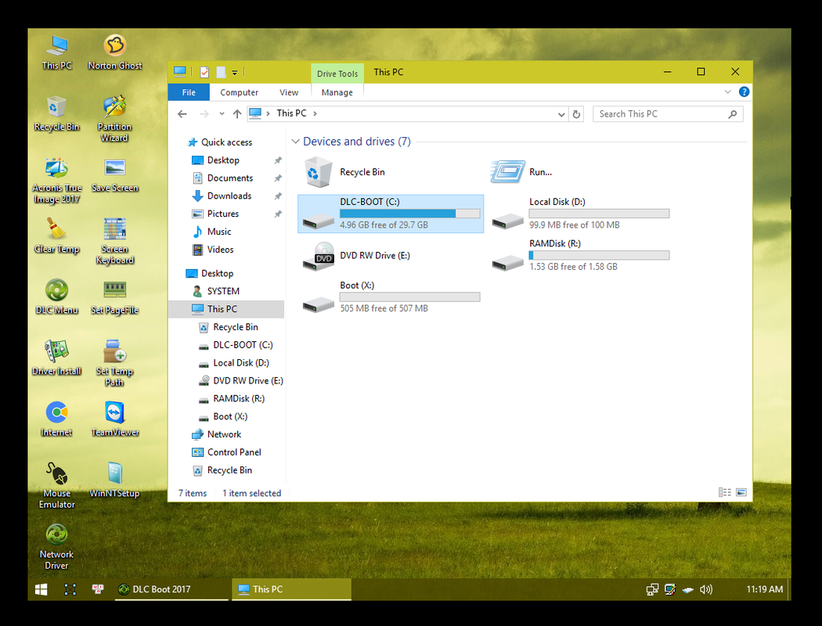
Task: Open Customize Quick Access Toolbar dropdown
Action: [235, 72]
